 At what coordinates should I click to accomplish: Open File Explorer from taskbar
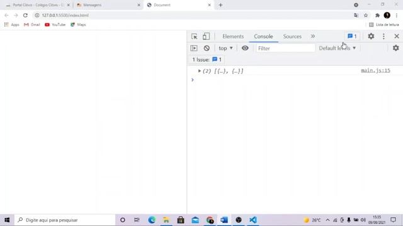[166, 220]
